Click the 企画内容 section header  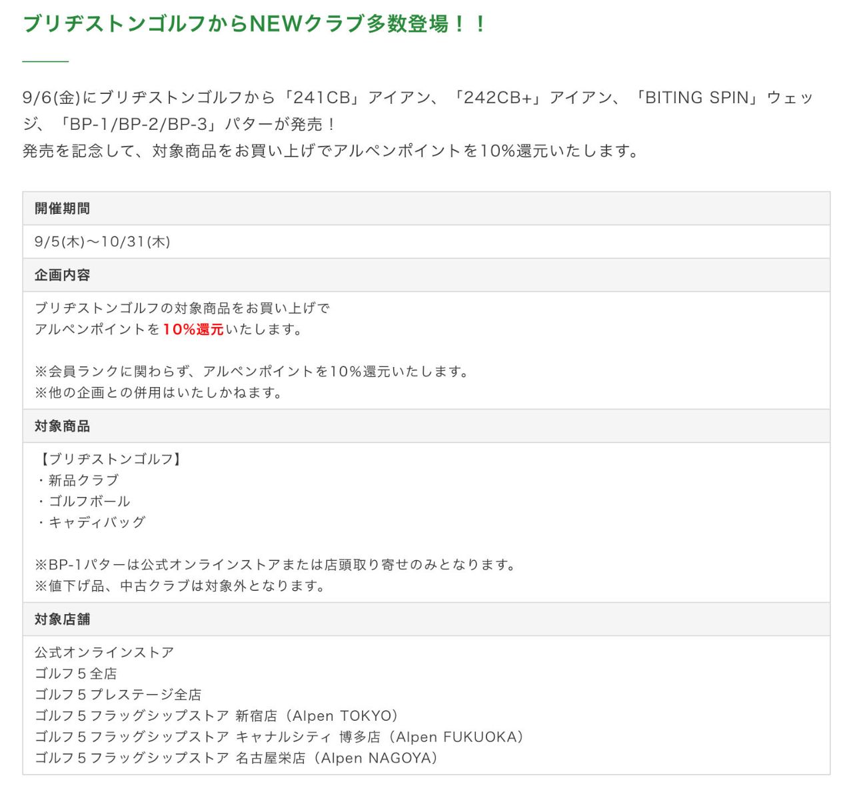62,275
